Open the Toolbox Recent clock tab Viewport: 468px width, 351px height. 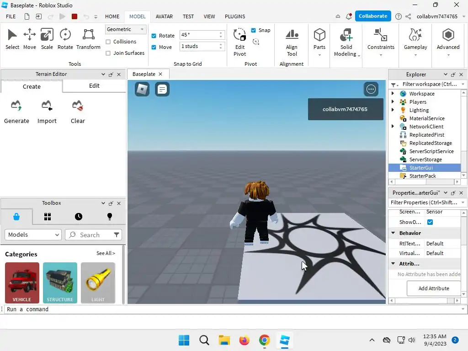79,217
